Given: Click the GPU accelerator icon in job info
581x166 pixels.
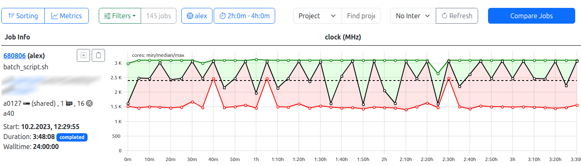Looking at the screenshot, I should [69, 104].
